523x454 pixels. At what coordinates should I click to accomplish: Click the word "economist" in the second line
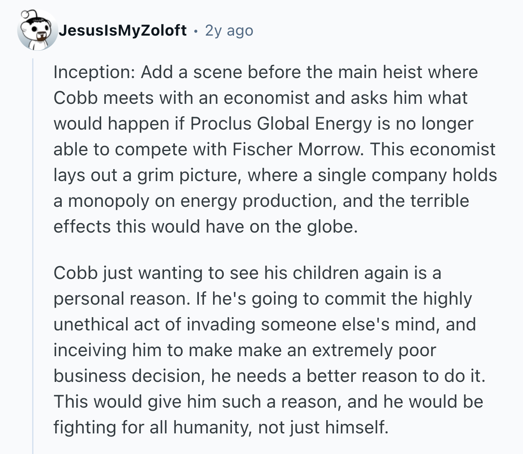click(x=266, y=98)
